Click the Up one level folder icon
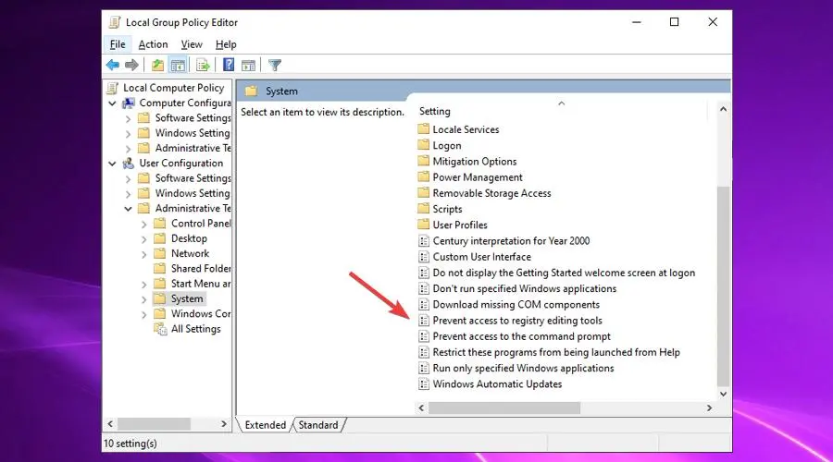Viewport: 833px width, 462px height. coord(157,65)
